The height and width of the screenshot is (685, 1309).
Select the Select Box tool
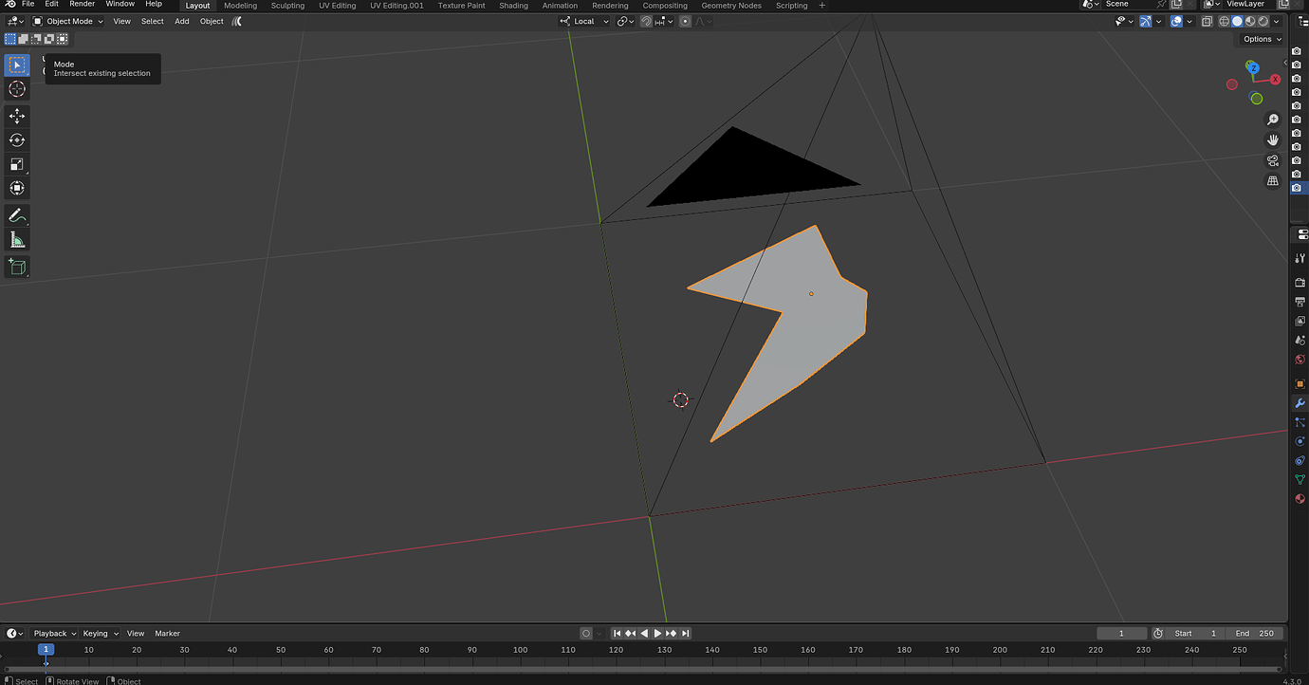pos(17,65)
